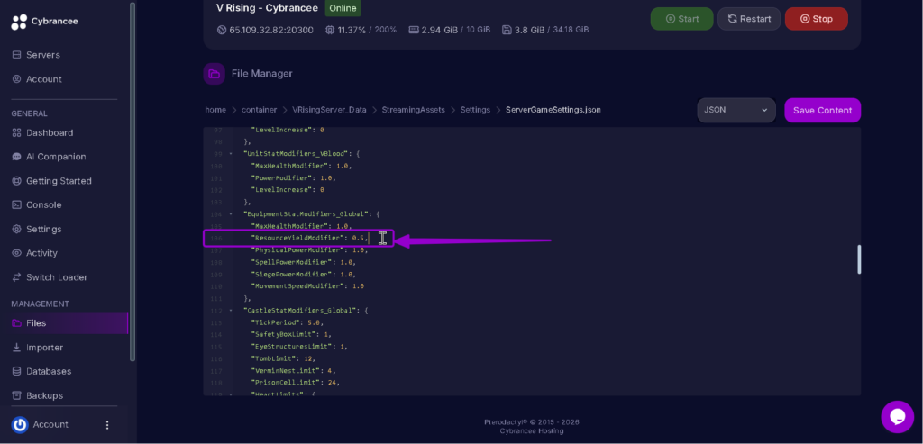Click the "PowerModifier": 1.0 line 101
Image resolution: width=923 pixels, height=444 pixels.
(x=293, y=178)
